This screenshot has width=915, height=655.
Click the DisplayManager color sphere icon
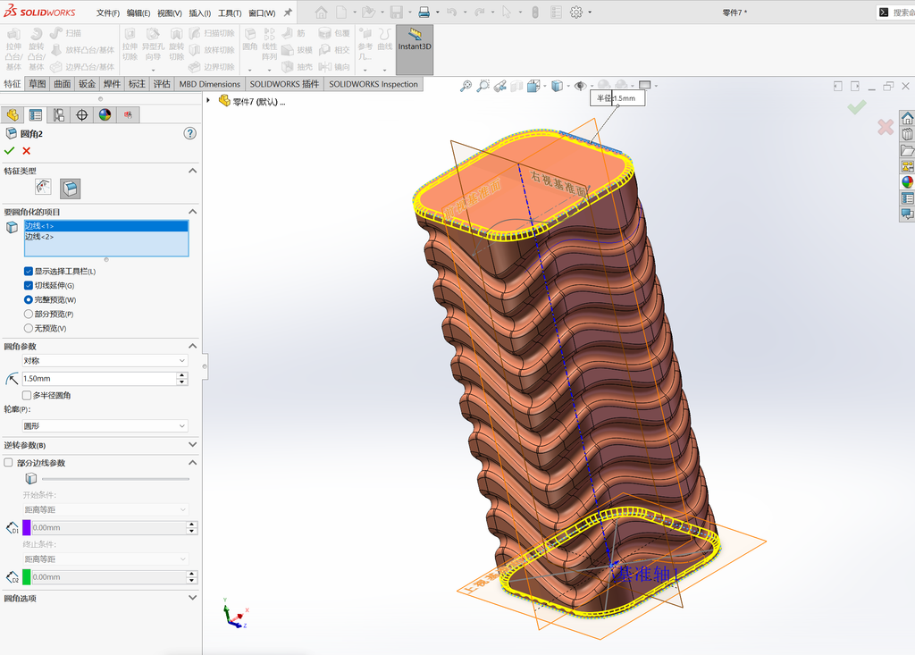pyautogui.click(x=105, y=115)
